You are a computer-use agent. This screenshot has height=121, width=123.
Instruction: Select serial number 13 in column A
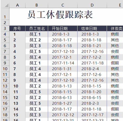point(17,103)
